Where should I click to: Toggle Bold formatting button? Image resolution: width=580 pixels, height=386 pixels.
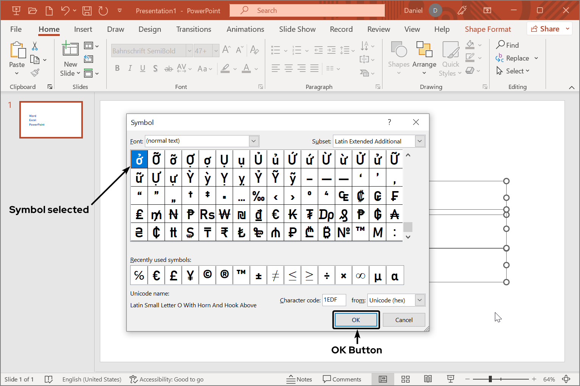tap(117, 68)
